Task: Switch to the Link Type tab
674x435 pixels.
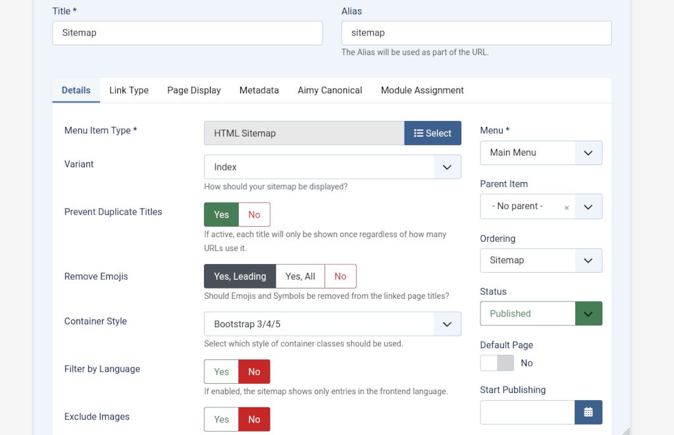Action: pyautogui.click(x=129, y=90)
